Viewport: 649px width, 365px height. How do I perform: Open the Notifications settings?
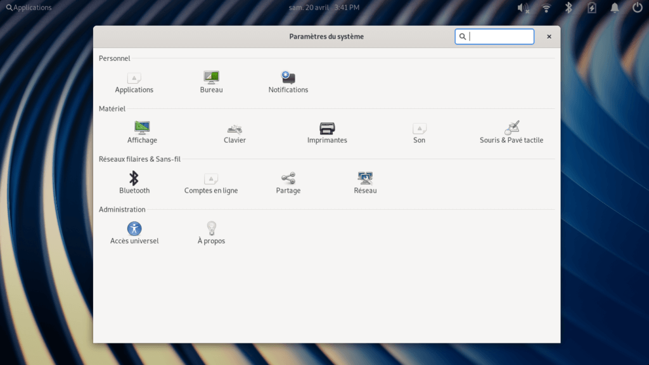288,83
